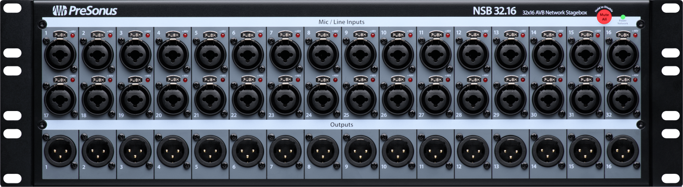
Task: Click the PreSonus logo
Action: (84, 11)
